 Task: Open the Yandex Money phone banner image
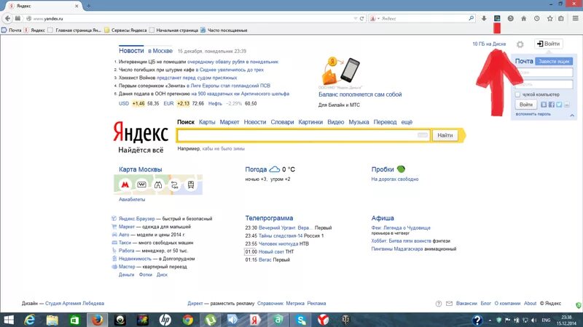341,70
